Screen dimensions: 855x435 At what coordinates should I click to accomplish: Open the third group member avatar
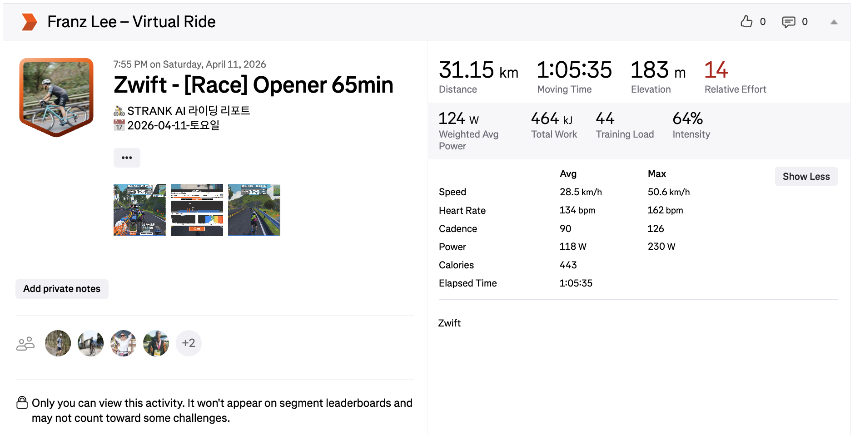point(124,343)
